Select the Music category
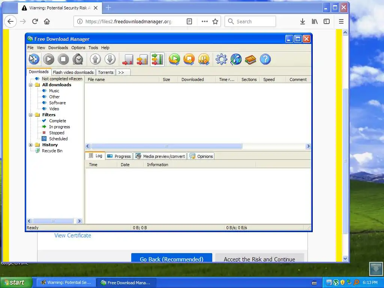 [x=54, y=91]
